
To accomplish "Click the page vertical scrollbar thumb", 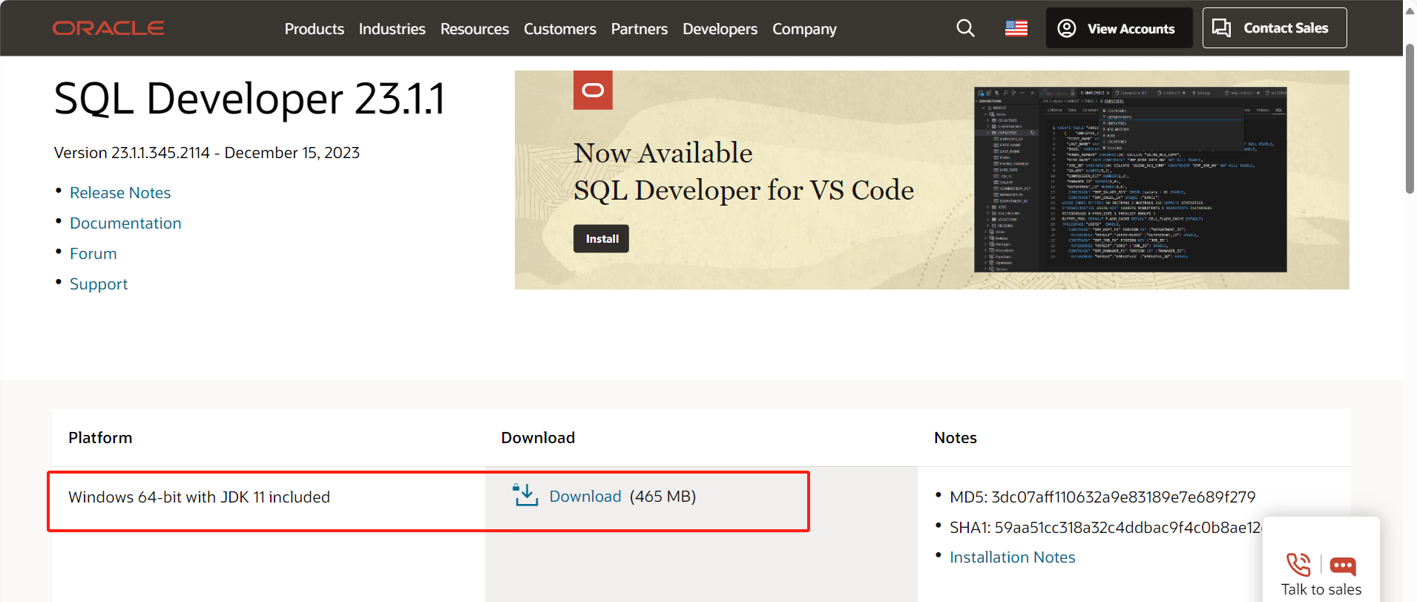I will click(1410, 119).
